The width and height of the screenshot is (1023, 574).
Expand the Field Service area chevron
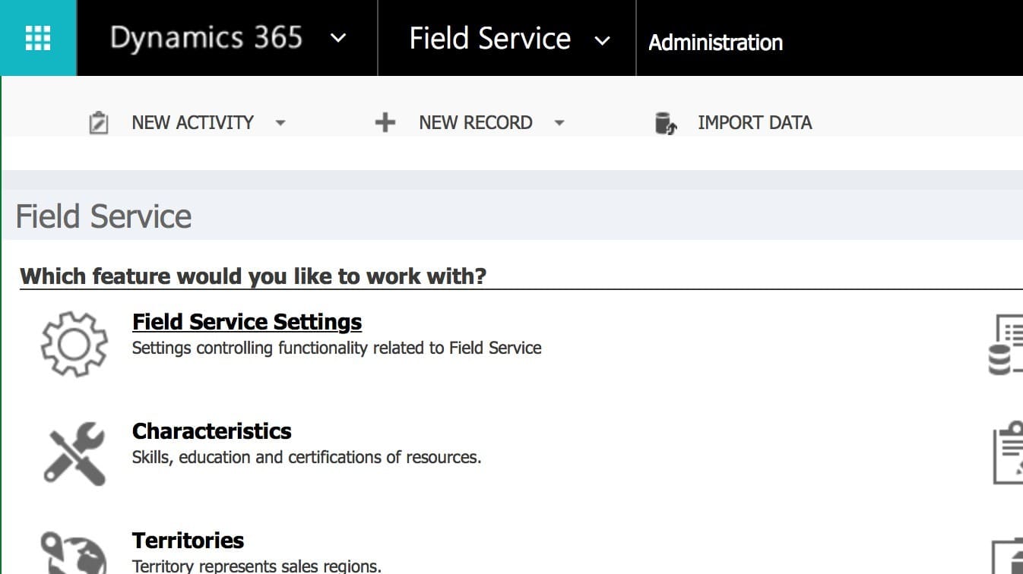(x=602, y=40)
